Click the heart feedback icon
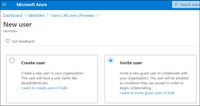This screenshot has width=200, height=106. [8, 41]
